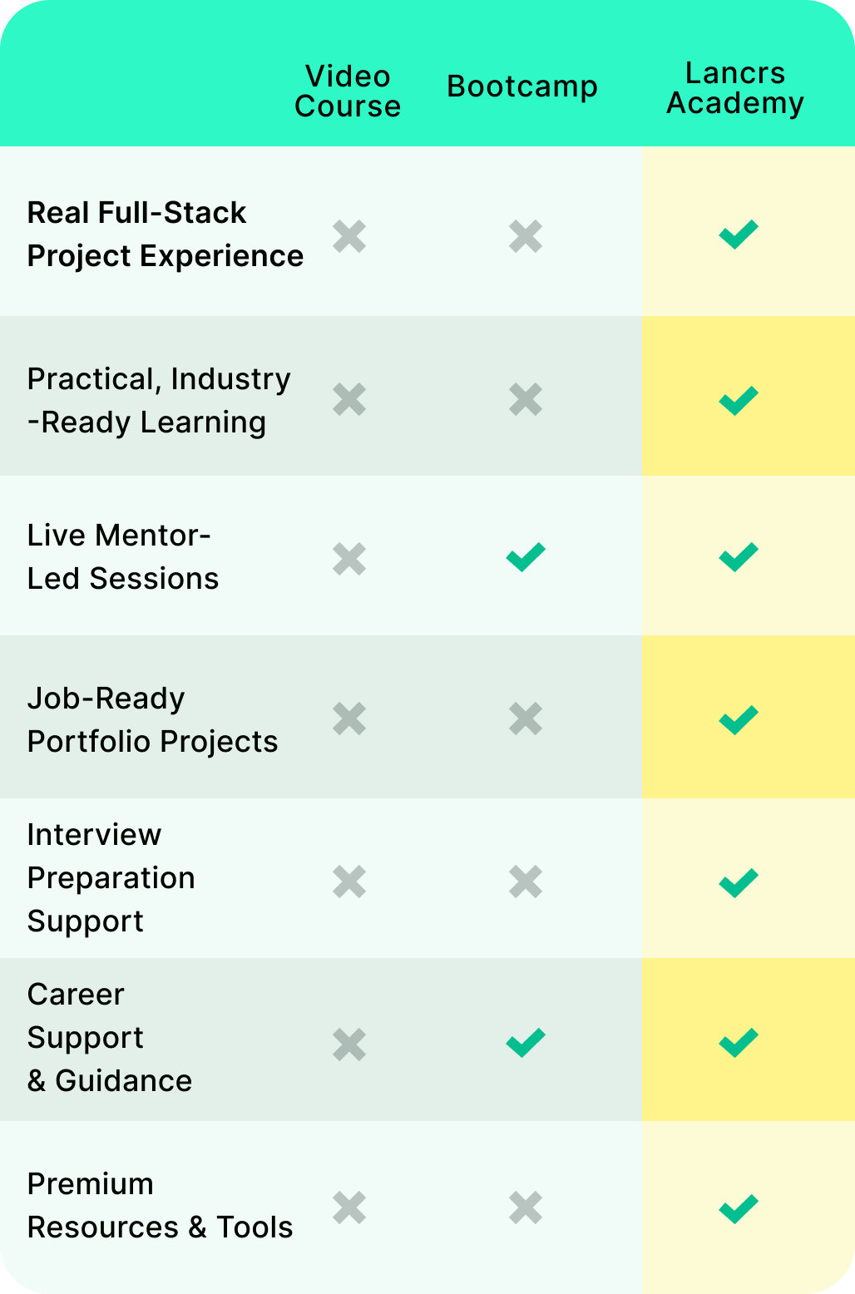Select the Bootcamp column header
This screenshot has height=1294, width=855.
522,86
